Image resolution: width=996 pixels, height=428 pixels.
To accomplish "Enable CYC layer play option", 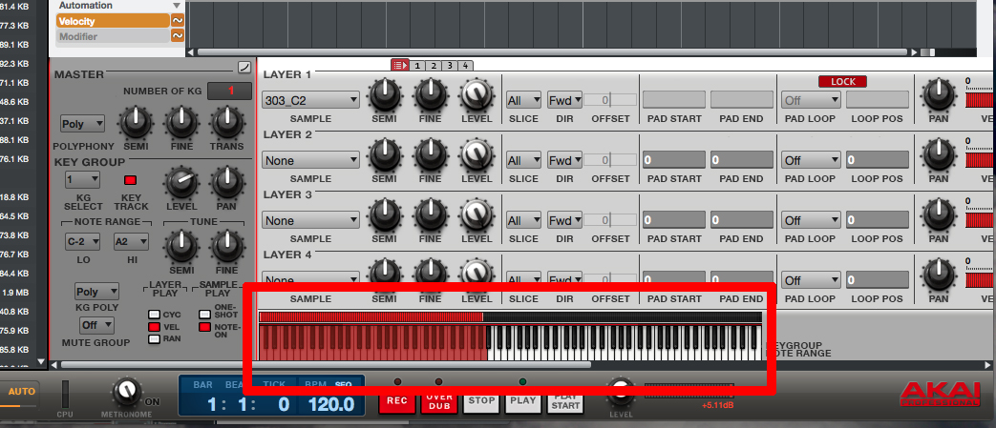I will pos(153,314).
